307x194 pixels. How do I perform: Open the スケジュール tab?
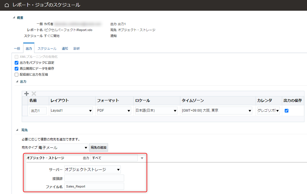47,48
